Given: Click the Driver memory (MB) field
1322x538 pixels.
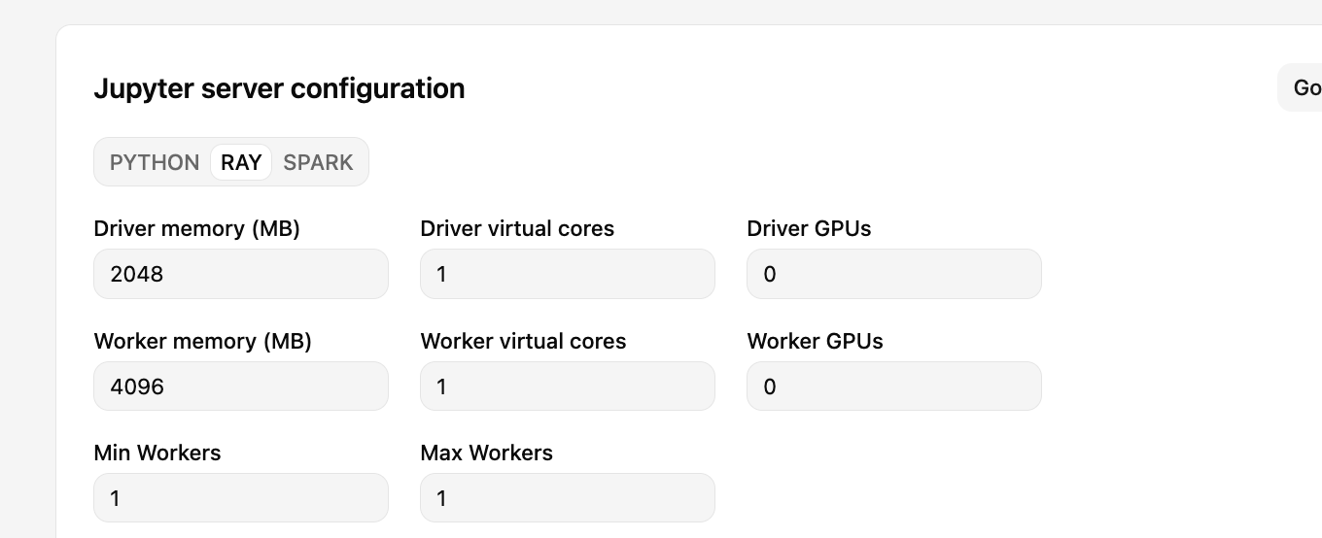Looking at the screenshot, I should (241, 274).
